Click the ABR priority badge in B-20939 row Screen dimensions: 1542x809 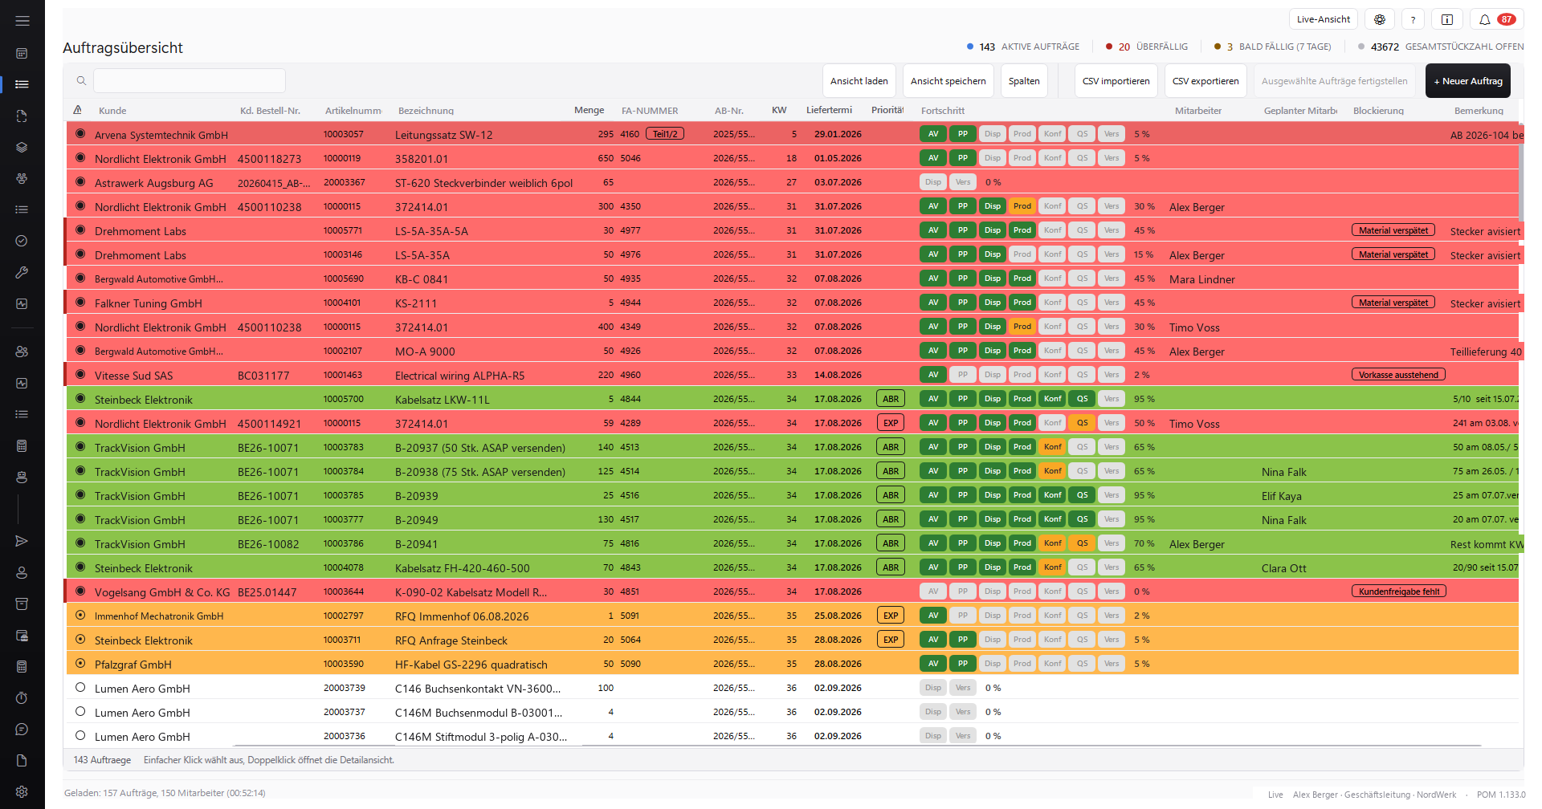point(891,495)
